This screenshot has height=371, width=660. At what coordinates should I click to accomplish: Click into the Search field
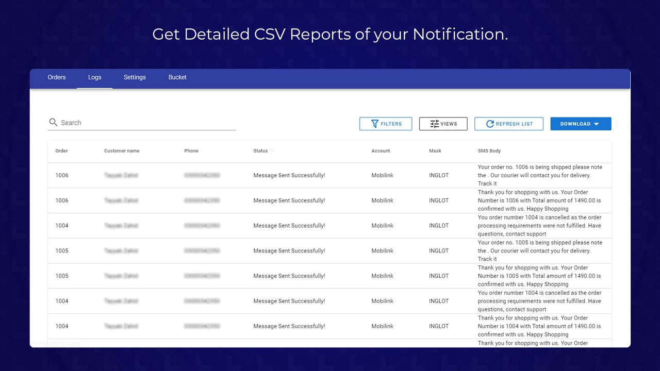[142, 123]
